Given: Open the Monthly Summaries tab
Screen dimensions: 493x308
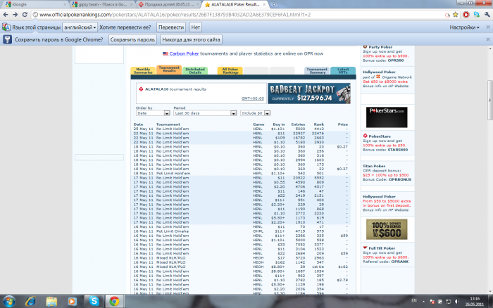Looking at the screenshot, I should (x=143, y=70).
